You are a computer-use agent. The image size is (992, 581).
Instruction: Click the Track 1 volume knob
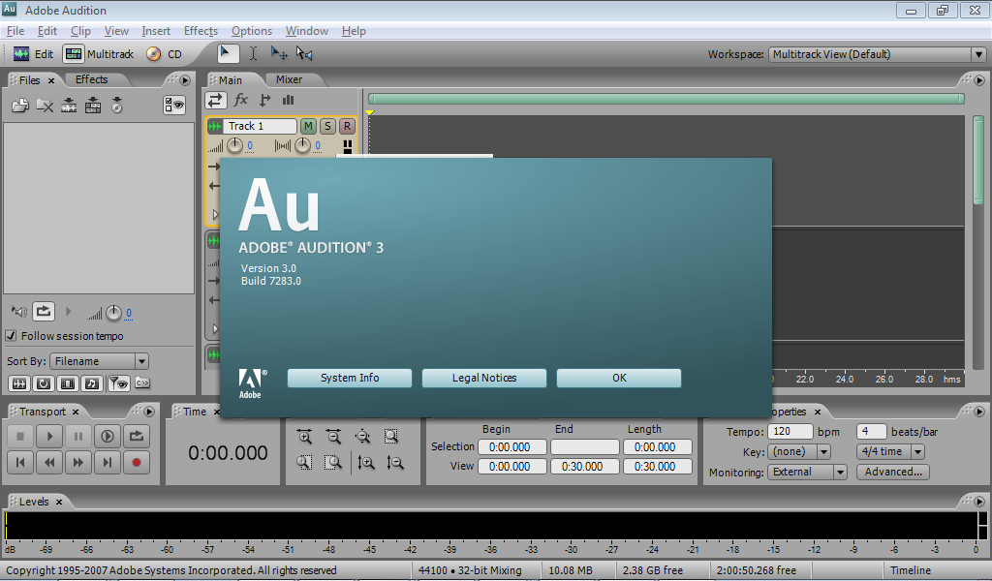234,146
